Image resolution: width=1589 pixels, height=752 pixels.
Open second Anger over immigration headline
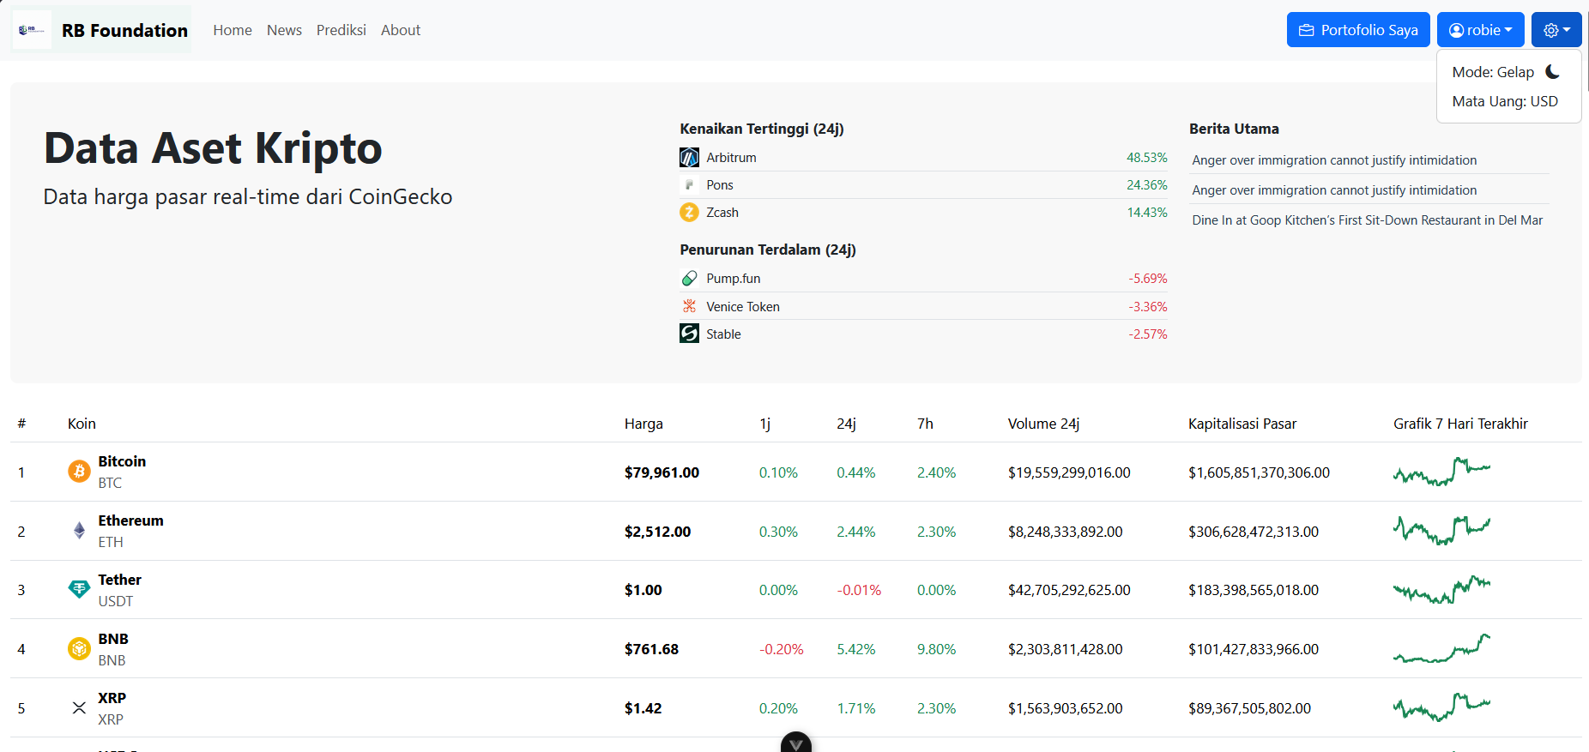tap(1334, 190)
